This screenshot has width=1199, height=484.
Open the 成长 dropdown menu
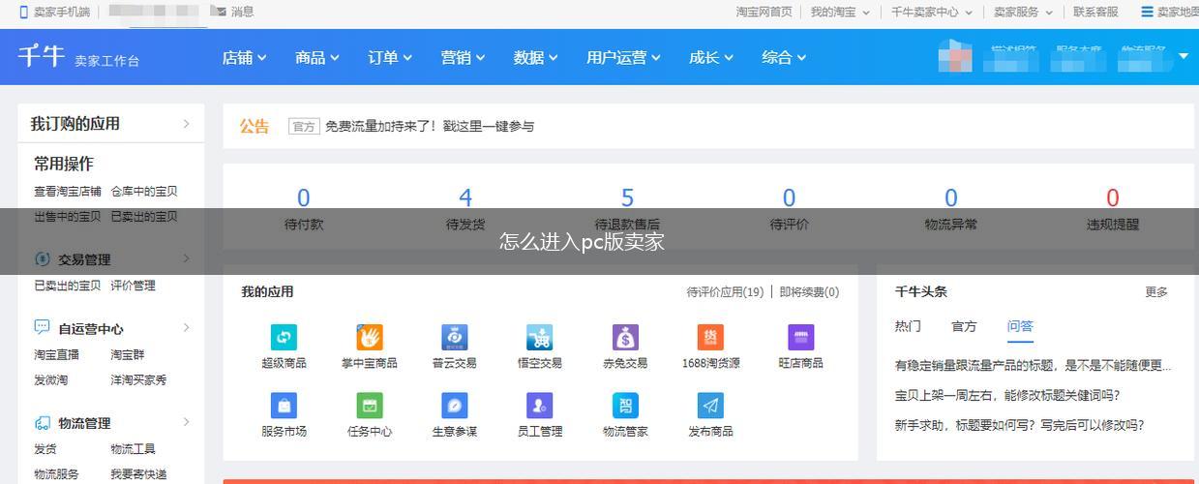(711, 57)
